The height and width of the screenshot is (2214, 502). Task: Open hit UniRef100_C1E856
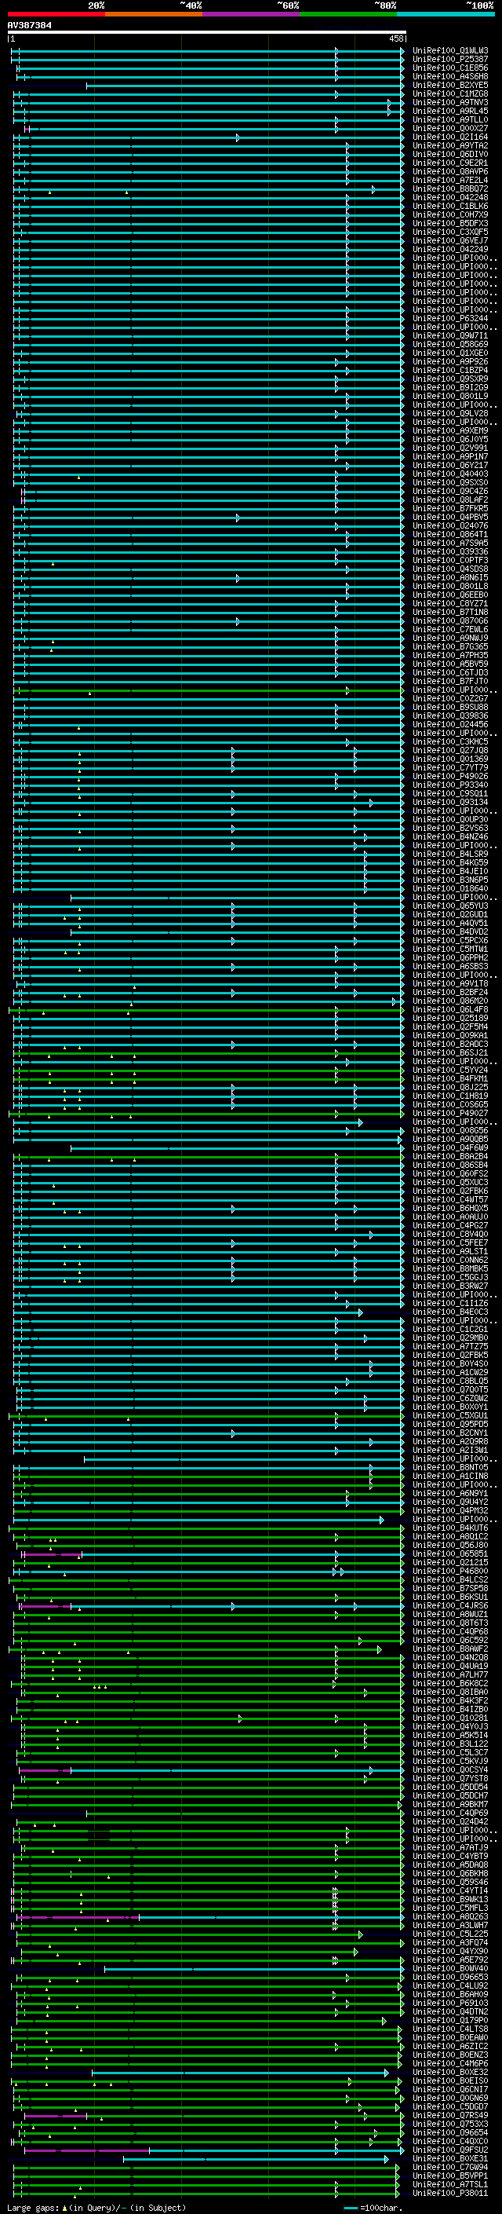point(450,68)
